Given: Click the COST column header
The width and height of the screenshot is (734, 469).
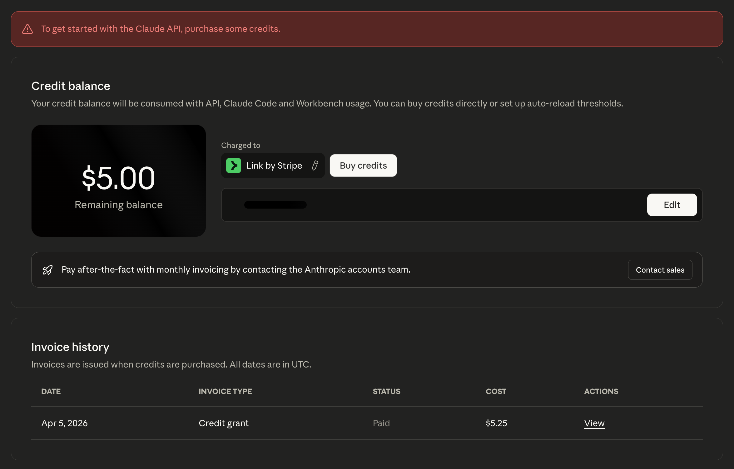Looking at the screenshot, I should (x=496, y=391).
